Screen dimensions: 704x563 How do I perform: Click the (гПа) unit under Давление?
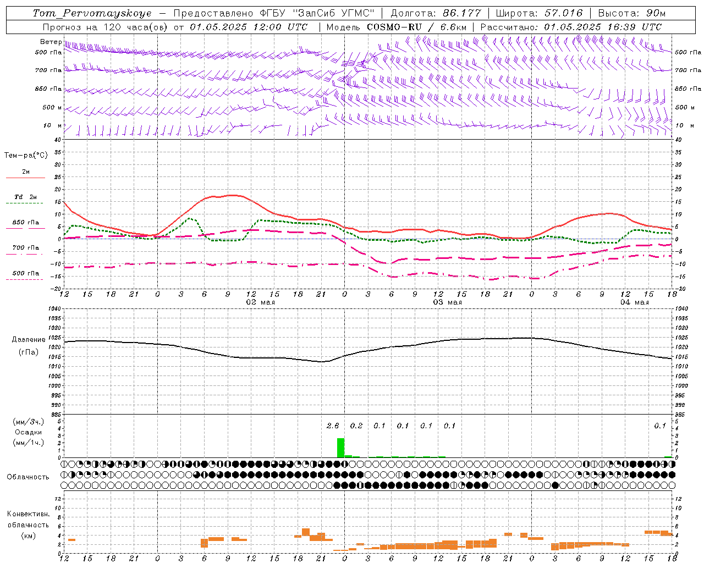(x=29, y=352)
